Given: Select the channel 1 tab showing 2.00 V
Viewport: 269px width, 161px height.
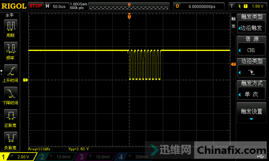Looking at the screenshot, I should [x=18, y=157].
